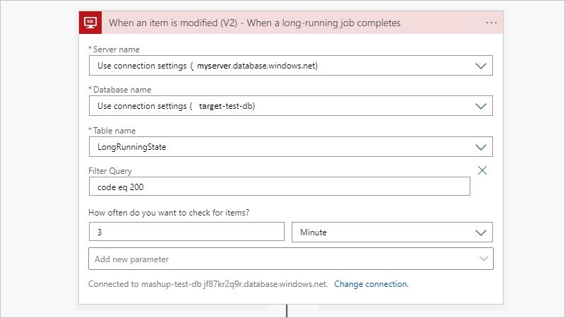Screen dimensions: 565x318
Task: Click the SQL Server connector icon
Action: [x=90, y=23]
